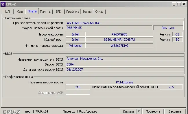Click the Intel chipset vendor value
This screenshot has height=114, width=188.
[75, 34]
